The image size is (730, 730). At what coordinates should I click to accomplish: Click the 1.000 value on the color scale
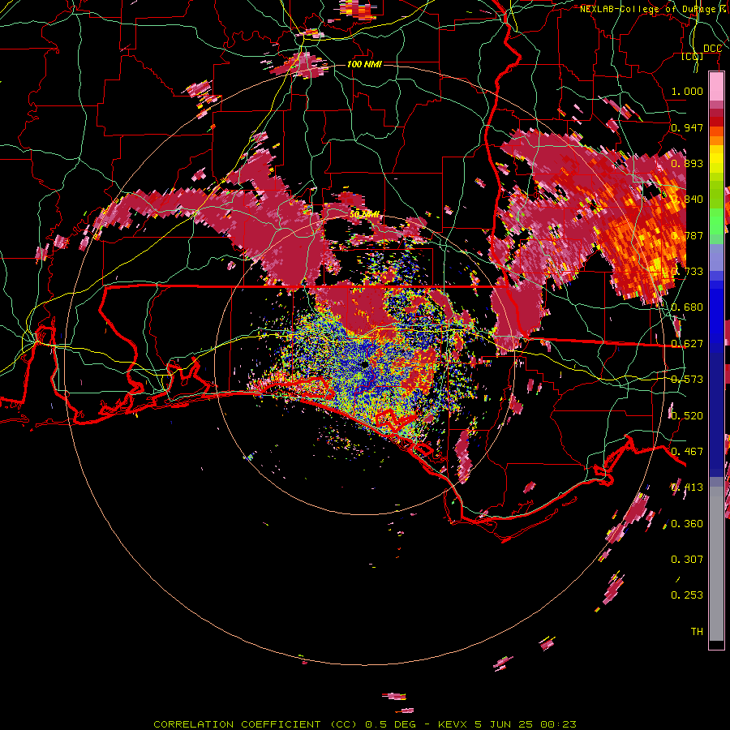point(687,91)
